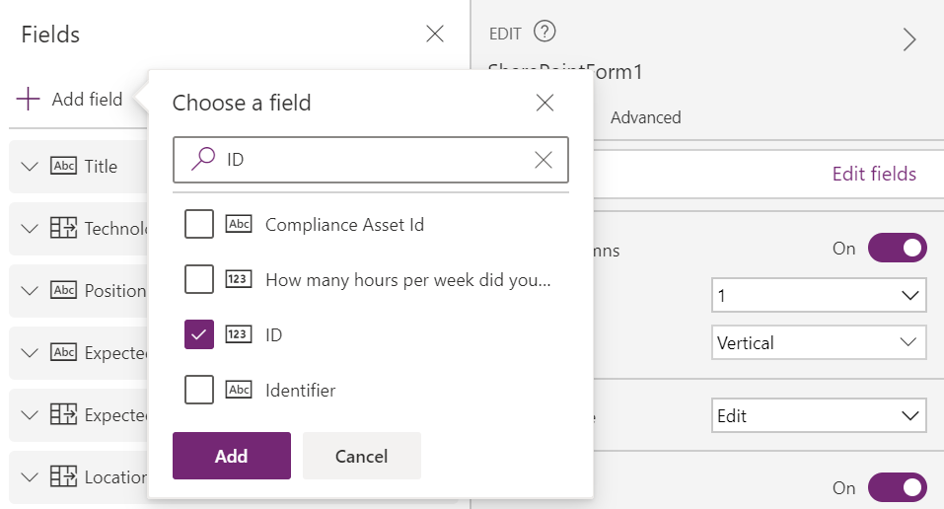This screenshot has width=944, height=509.
Task: Click the Cancel button
Action: [362, 456]
